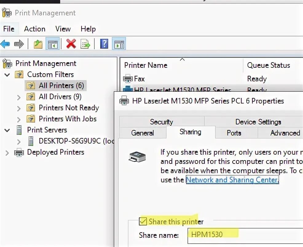Click the All Drivers filter folder icon
This screenshot has height=247, width=303.
point(31,97)
